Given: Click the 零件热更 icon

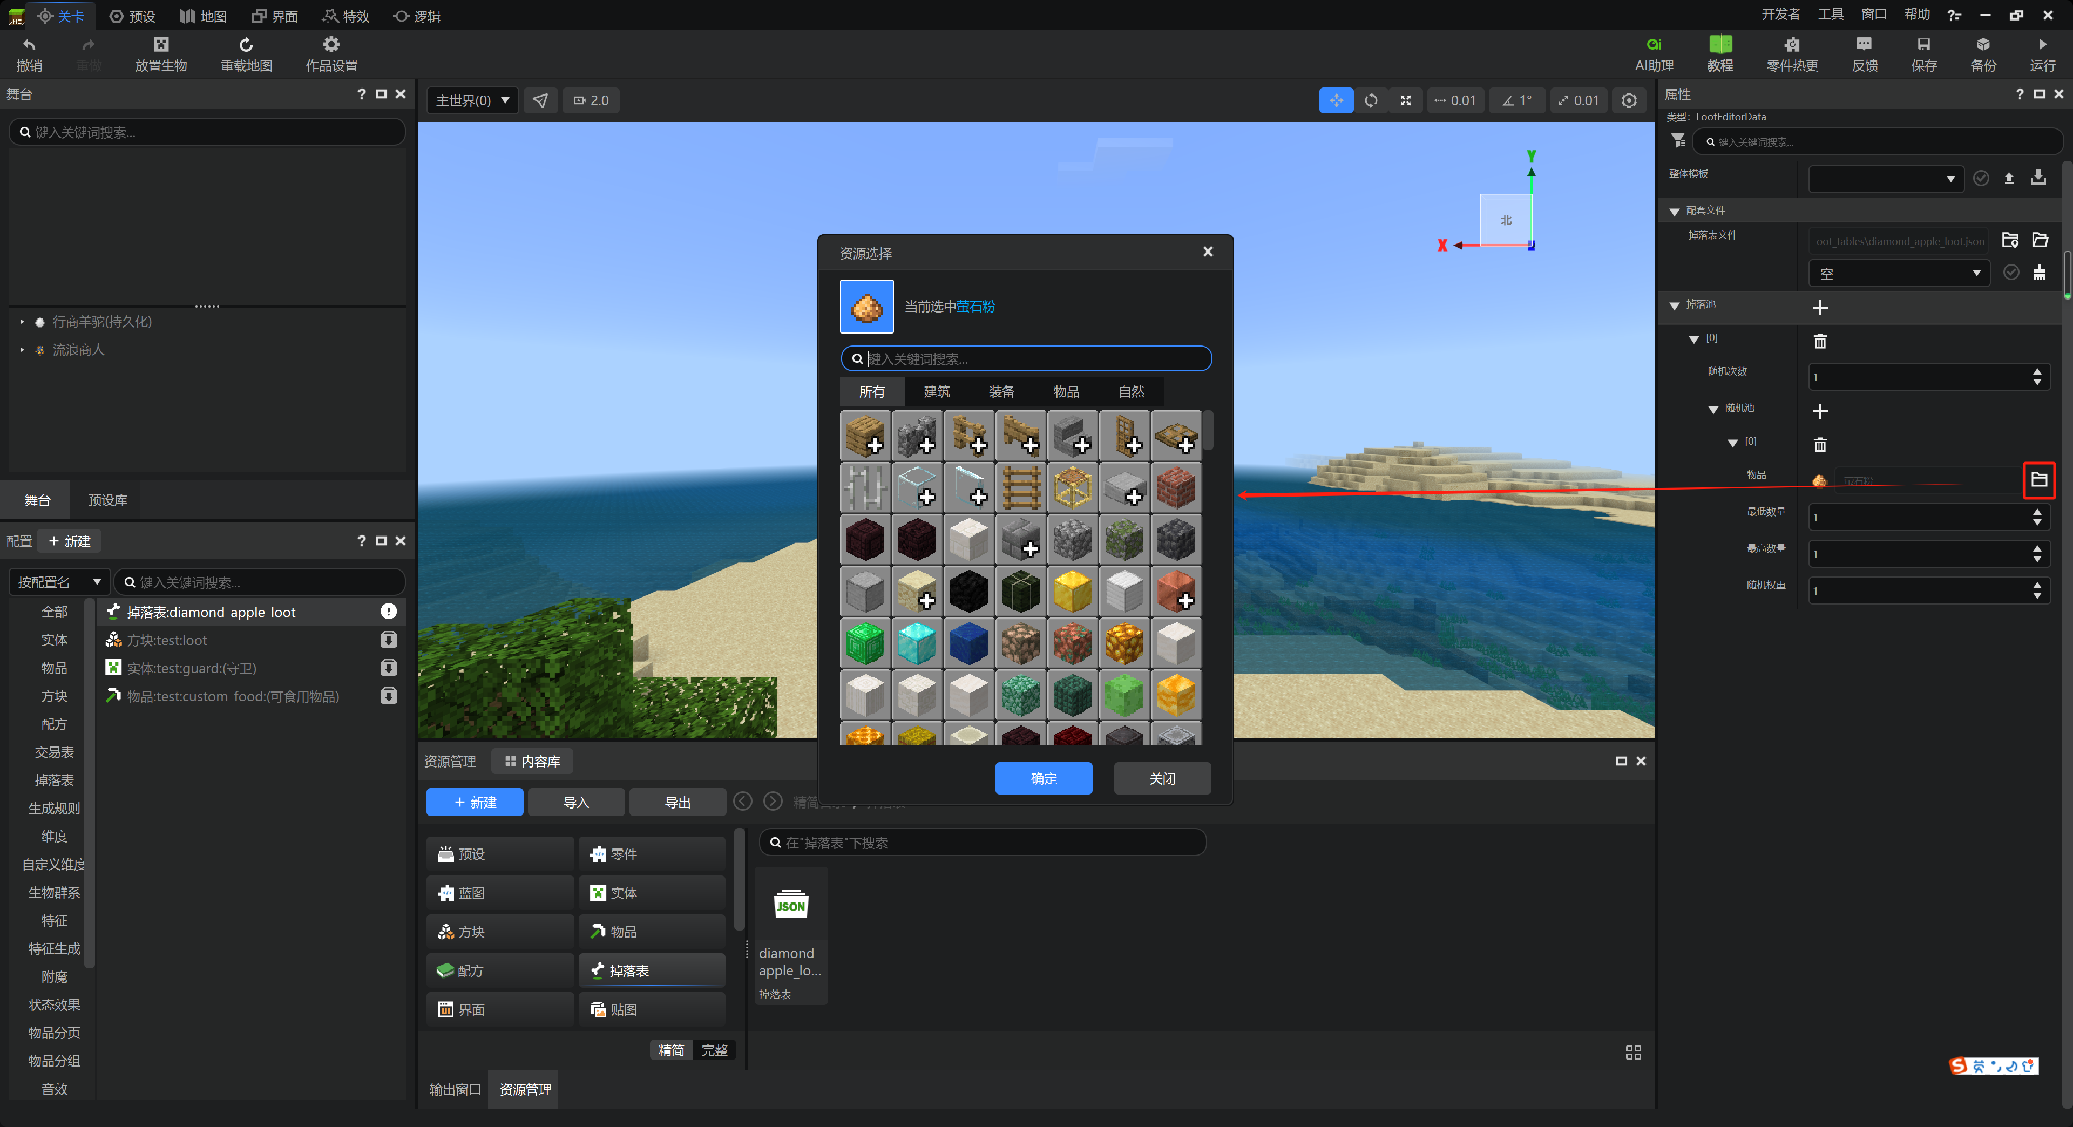Looking at the screenshot, I should [1791, 44].
